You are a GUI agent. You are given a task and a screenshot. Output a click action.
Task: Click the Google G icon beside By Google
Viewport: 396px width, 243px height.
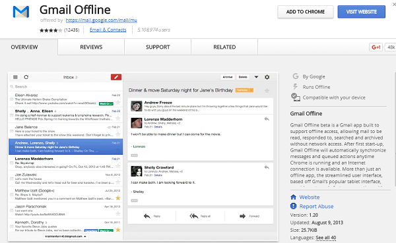(x=296, y=76)
